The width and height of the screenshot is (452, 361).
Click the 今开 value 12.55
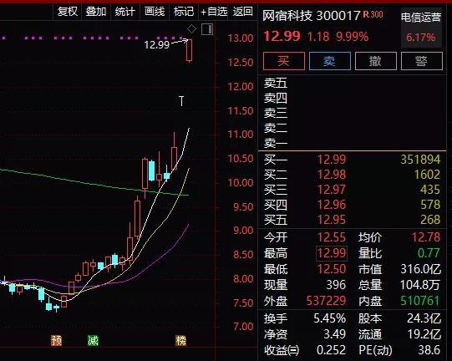[332, 237]
